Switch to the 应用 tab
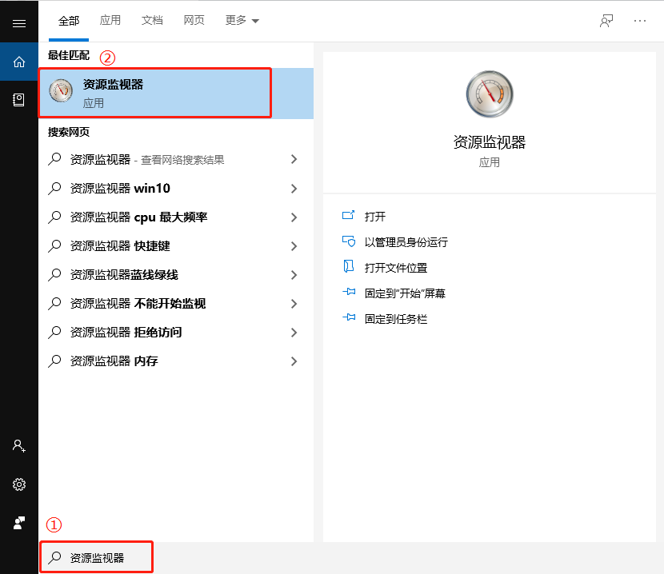The image size is (664, 574). (110, 21)
